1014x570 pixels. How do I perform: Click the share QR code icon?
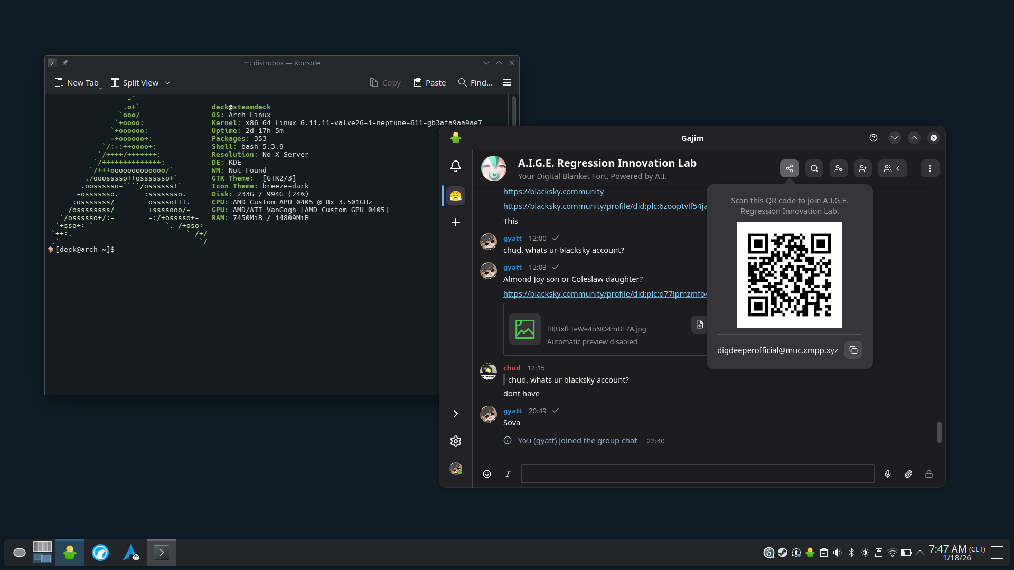(789, 168)
